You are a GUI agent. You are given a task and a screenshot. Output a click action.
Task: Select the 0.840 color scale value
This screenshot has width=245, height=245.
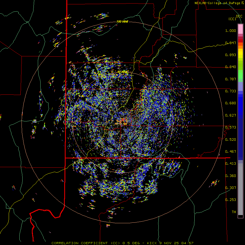tap(231, 67)
